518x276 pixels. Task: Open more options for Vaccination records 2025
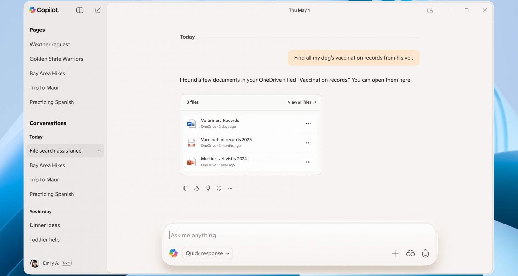[308, 143]
